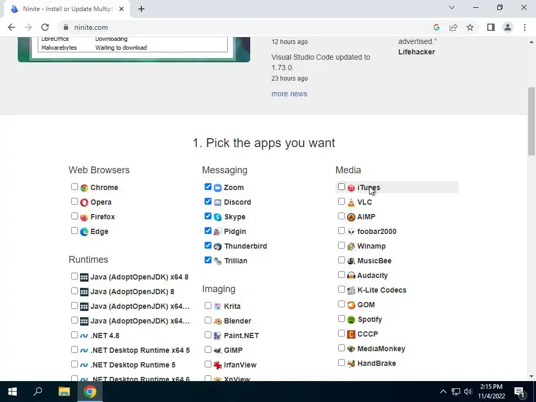Go back to previous page
The width and height of the screenshot is (536, 402).
[x=12, y=27]
